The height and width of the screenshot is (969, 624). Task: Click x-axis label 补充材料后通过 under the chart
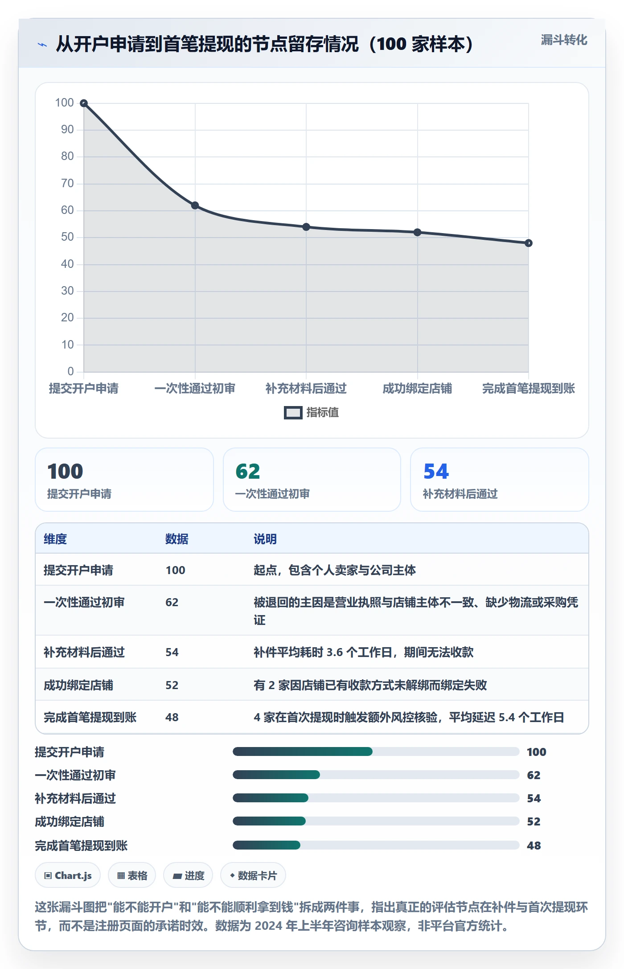pyautogui.click(x=306, y=389)
